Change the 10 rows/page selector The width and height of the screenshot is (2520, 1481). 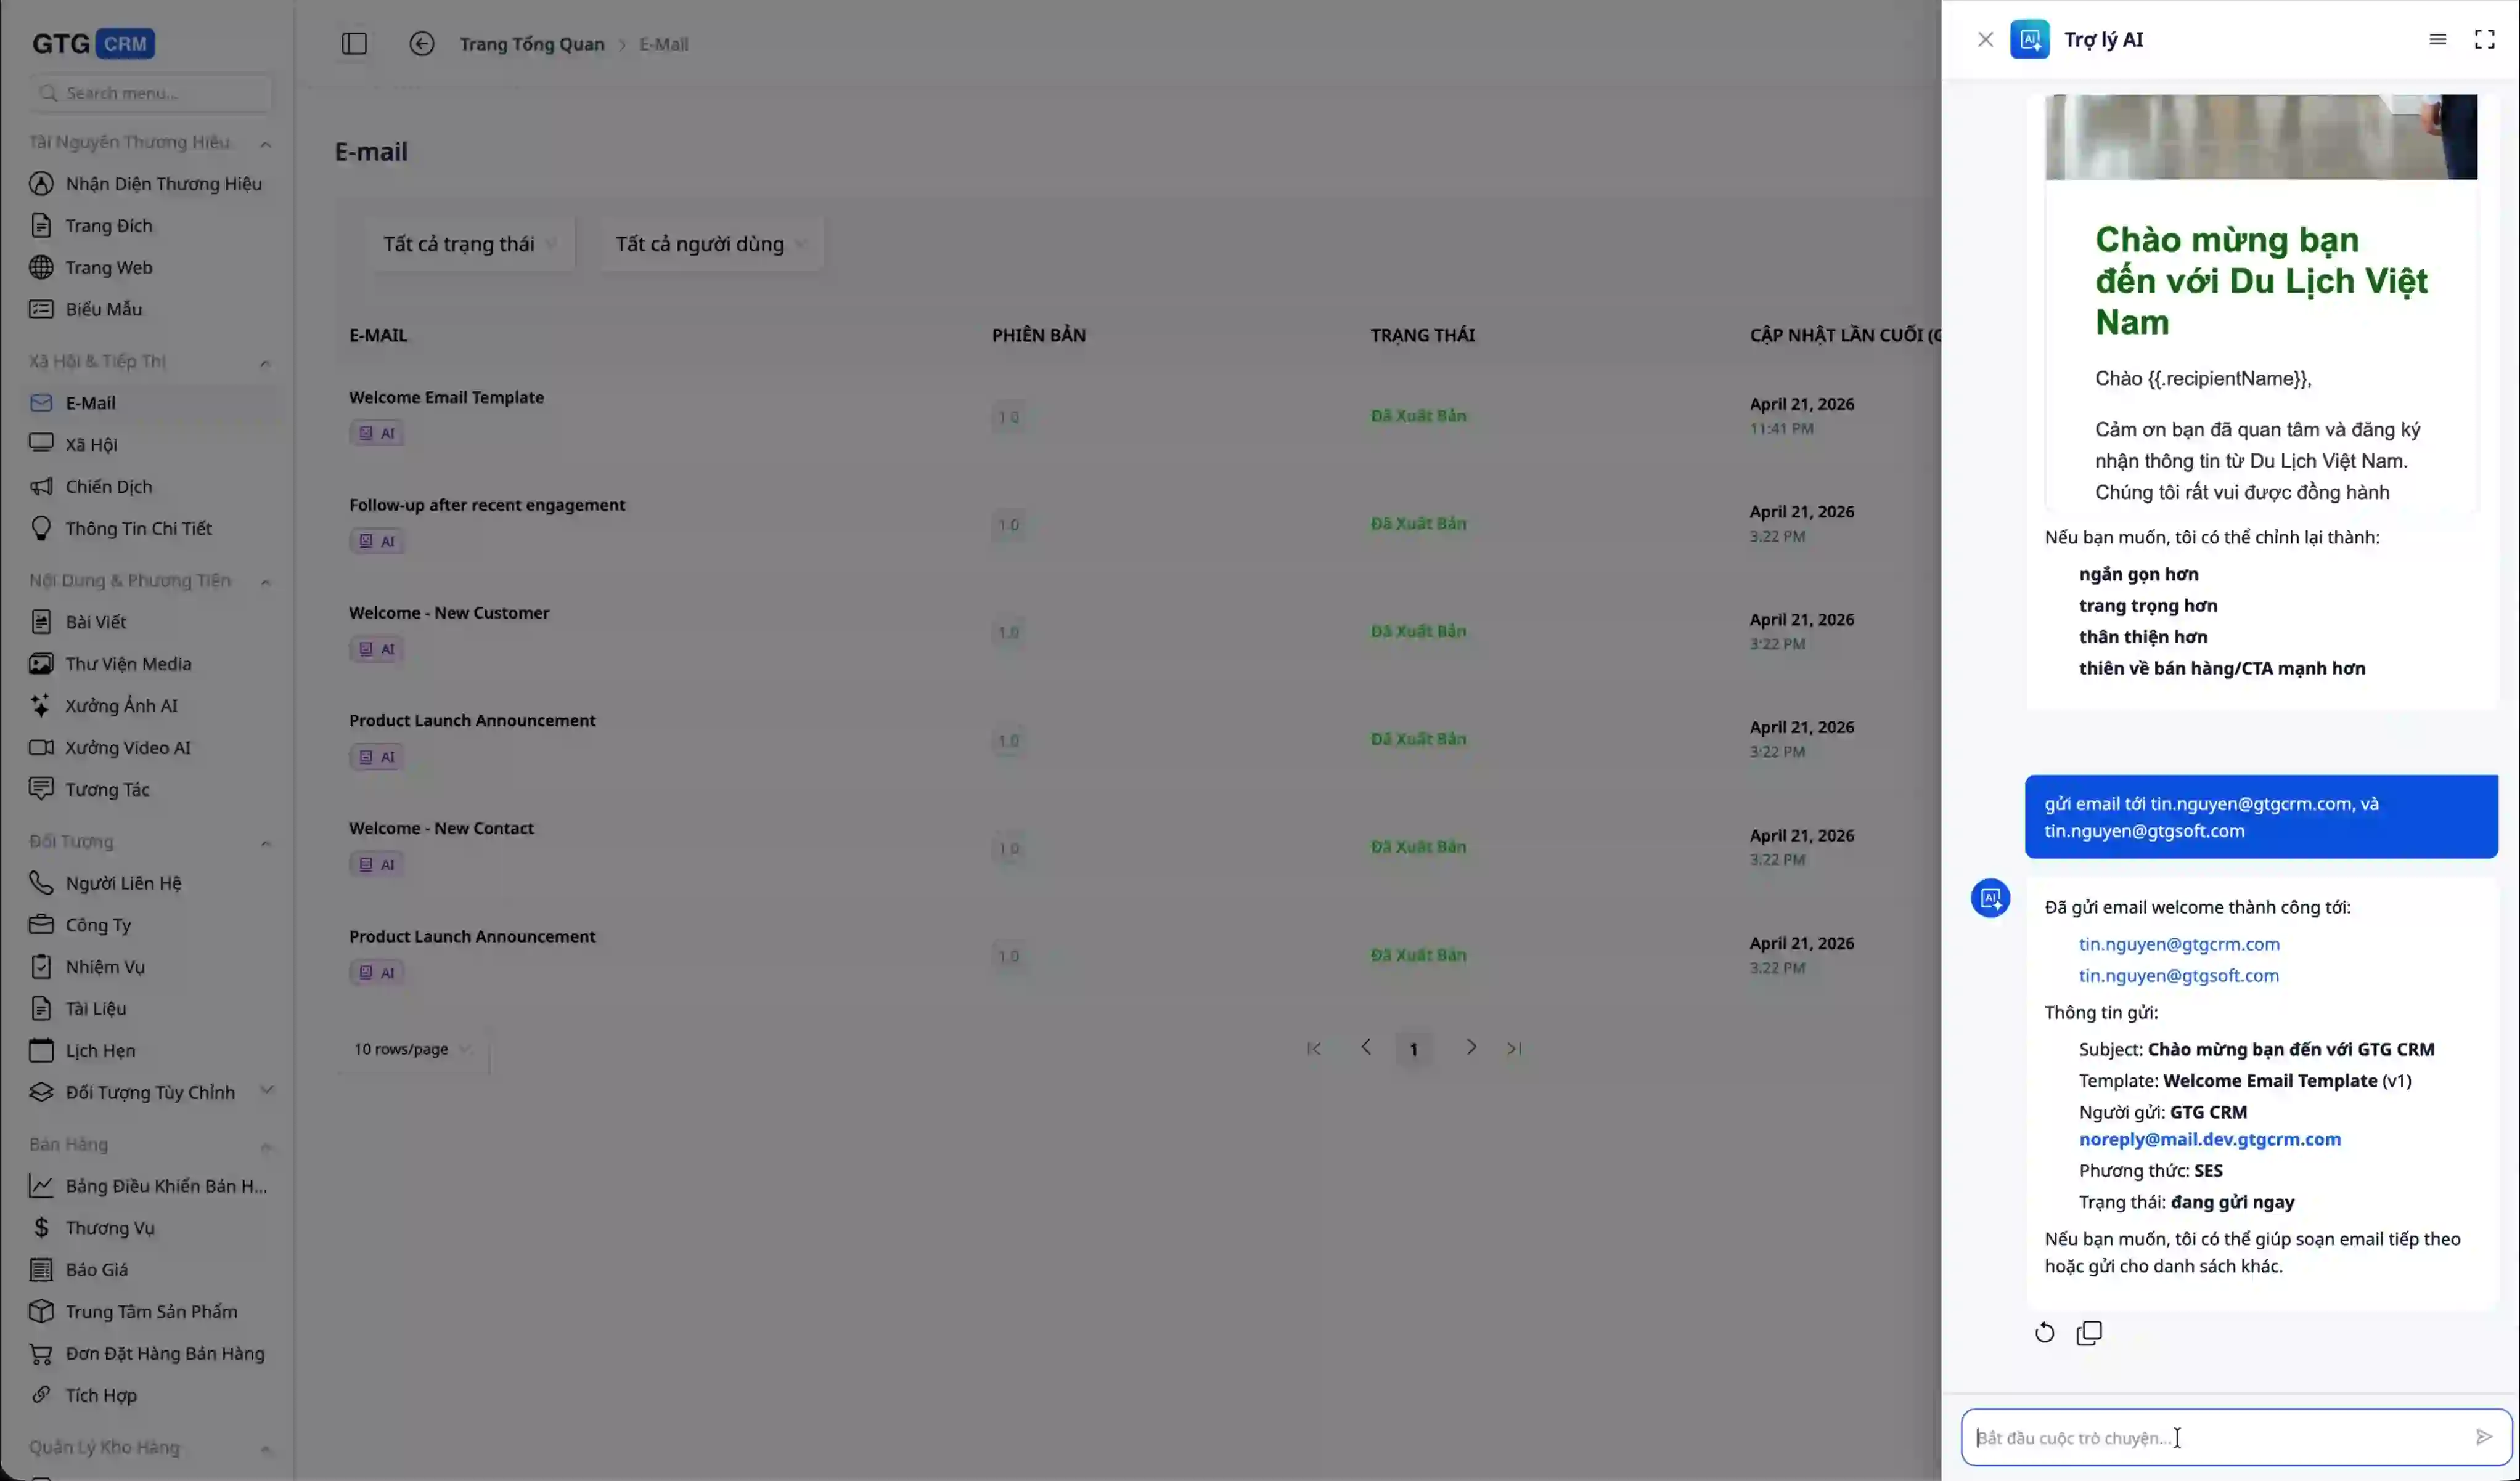point(411,1049)
